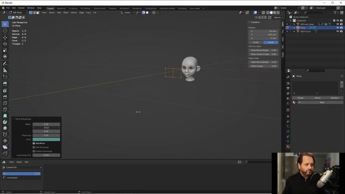Click the Deselect material button

(x=334, y=98)
